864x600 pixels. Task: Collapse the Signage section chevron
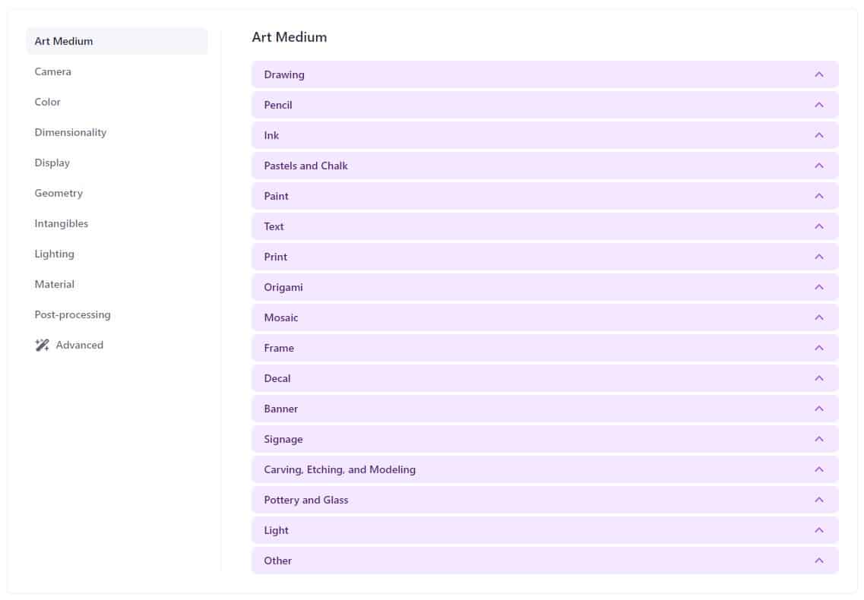818,439
